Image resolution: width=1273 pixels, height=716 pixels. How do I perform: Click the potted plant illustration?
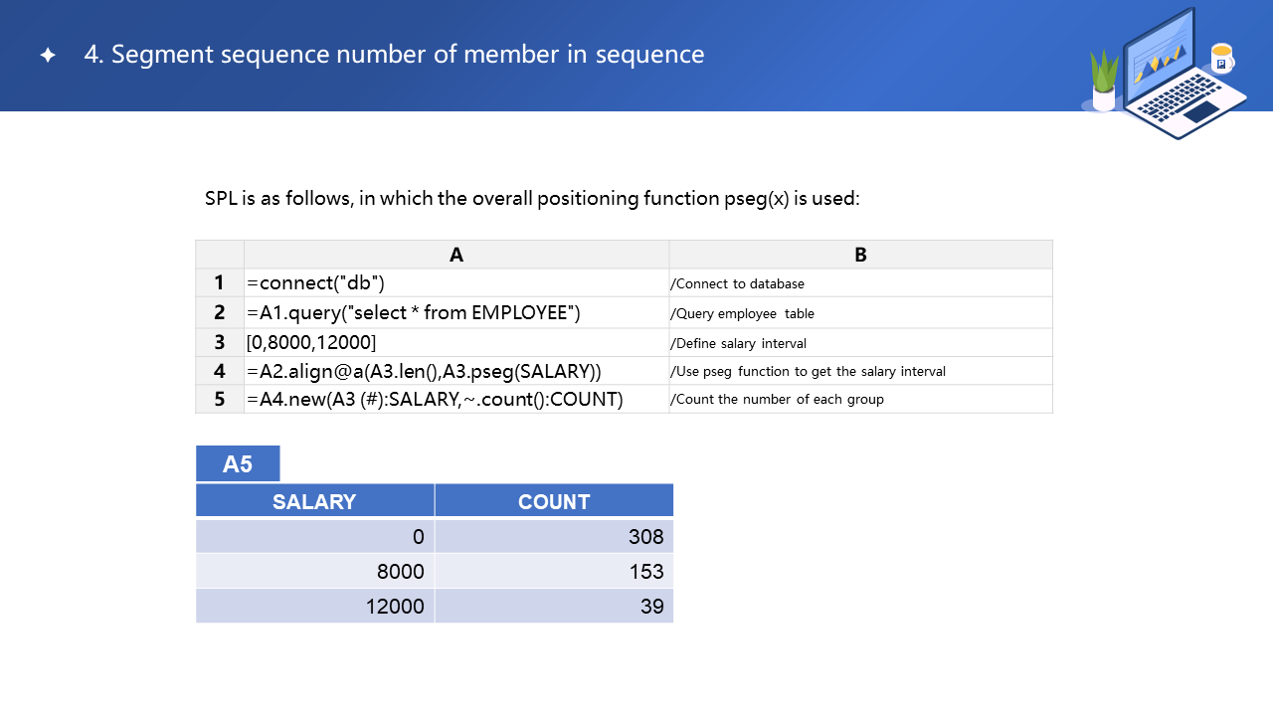click(x=1104, y=82)
